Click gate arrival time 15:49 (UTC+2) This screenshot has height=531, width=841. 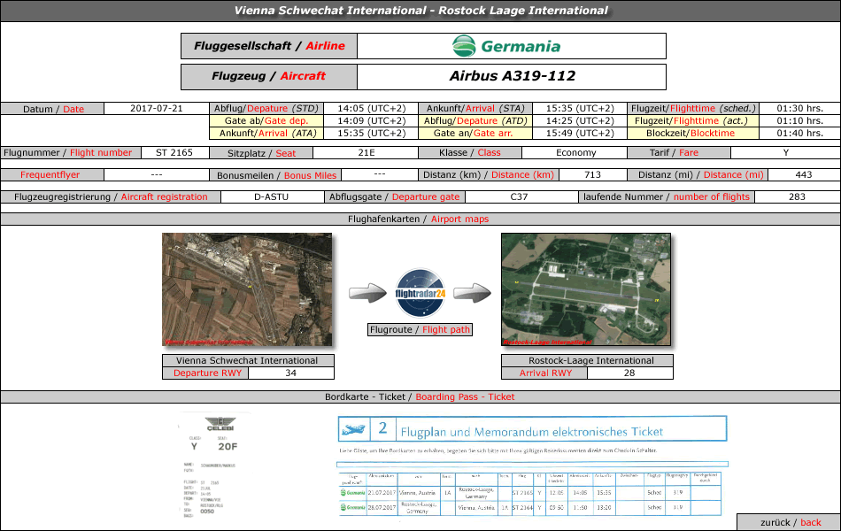tap(581, 133)
